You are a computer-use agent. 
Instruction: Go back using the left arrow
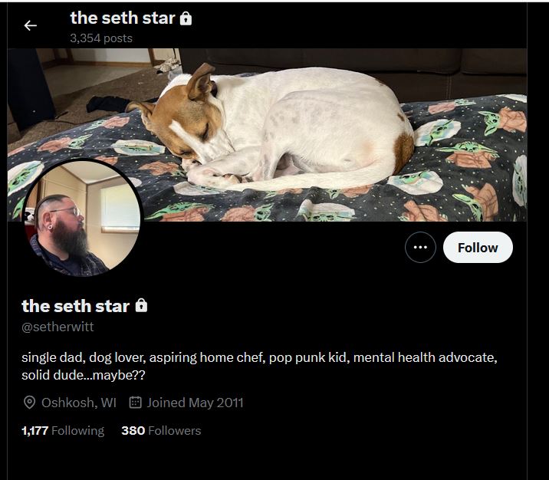[31, 25]
